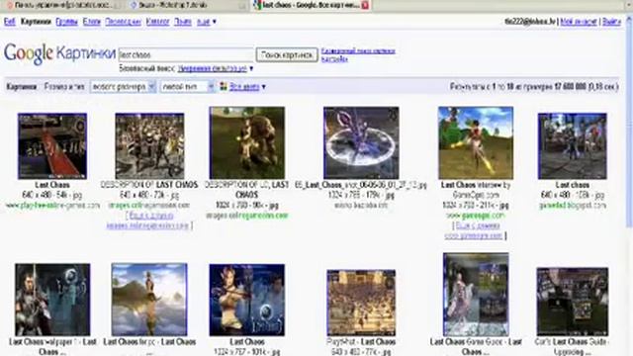Viewport: 633px width, 356px height.
Task: Click the 'Last Chaos for pc' title text
Action: tap(149, 342)
